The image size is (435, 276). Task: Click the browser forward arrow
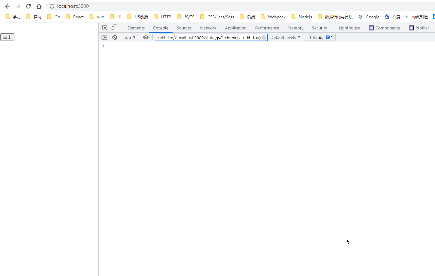(x=18, y=6)
